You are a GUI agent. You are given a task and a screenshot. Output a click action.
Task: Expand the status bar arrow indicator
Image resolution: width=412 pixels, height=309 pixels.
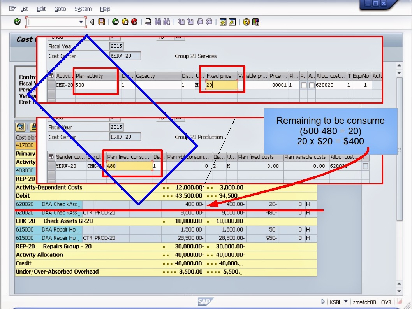point(323,302)
